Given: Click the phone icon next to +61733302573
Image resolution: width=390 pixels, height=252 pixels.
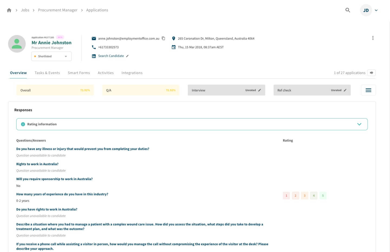Looking at the screenshot, I should click(94, 47).
